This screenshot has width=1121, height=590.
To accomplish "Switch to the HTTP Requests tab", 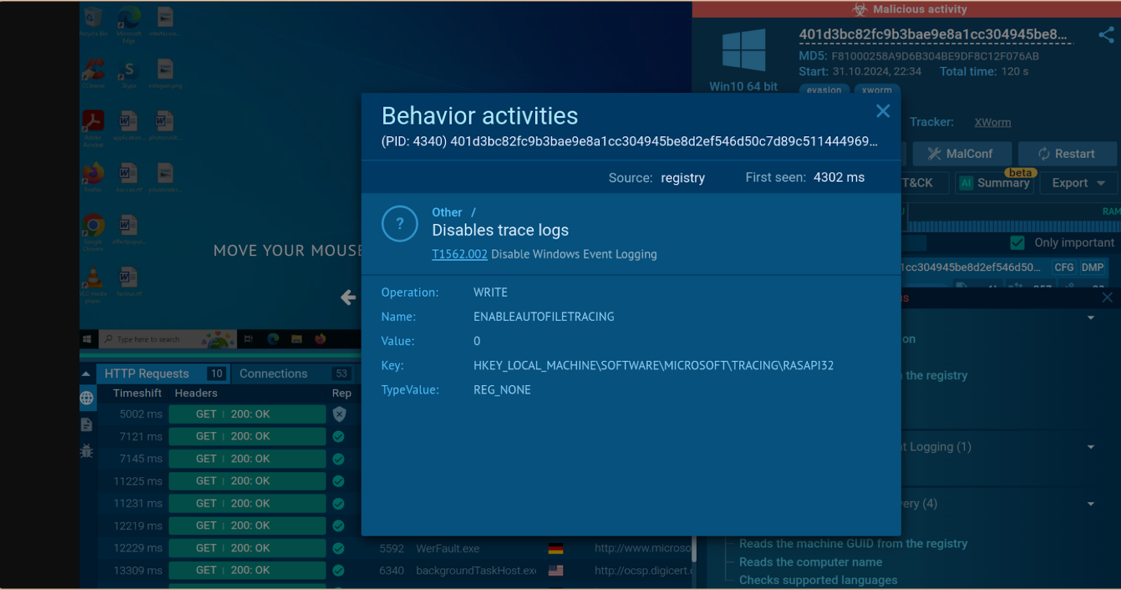I will pyautogui.click(x=163, y=374).
